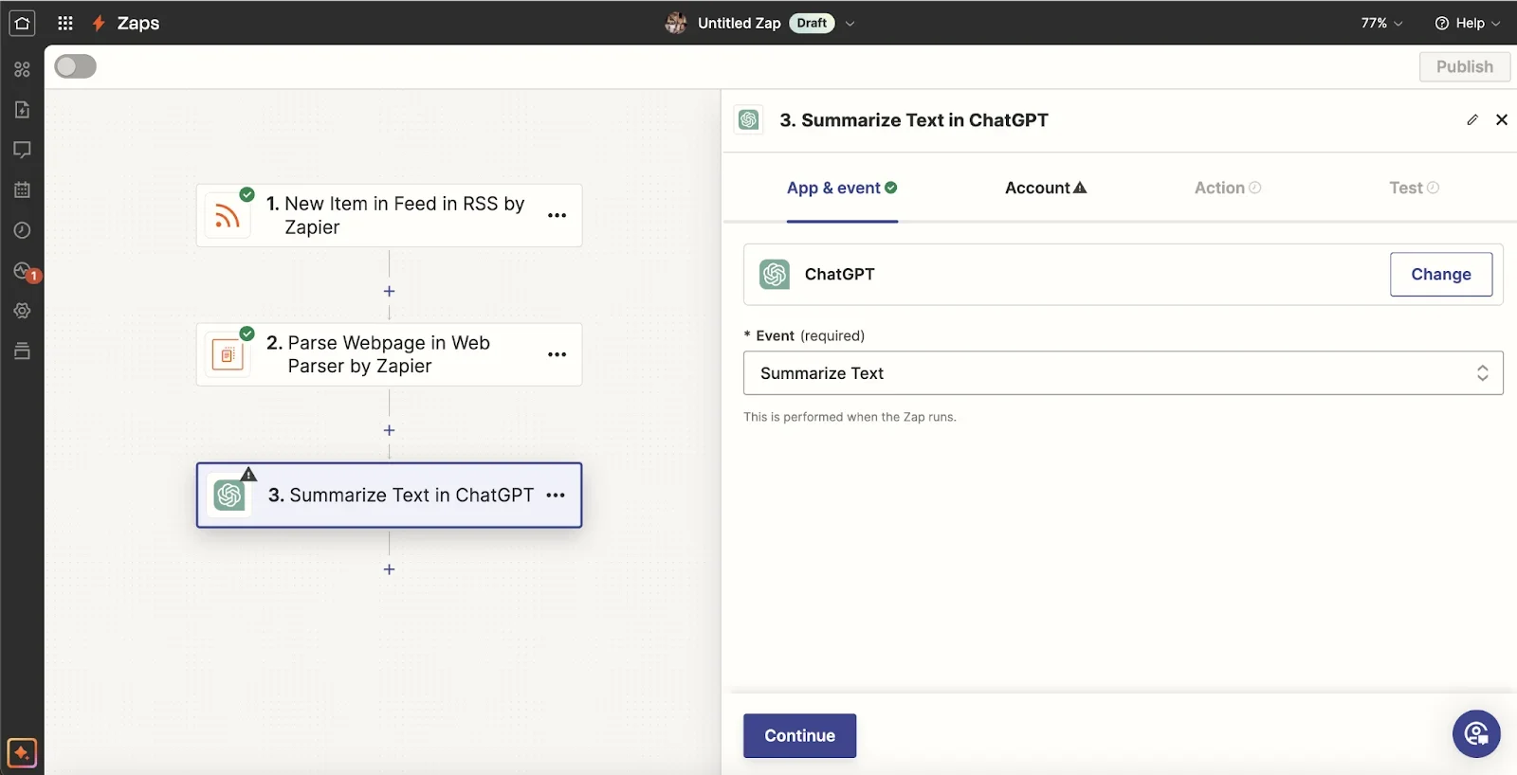Click the Zaps lightning bolt icon

(99, 23)
